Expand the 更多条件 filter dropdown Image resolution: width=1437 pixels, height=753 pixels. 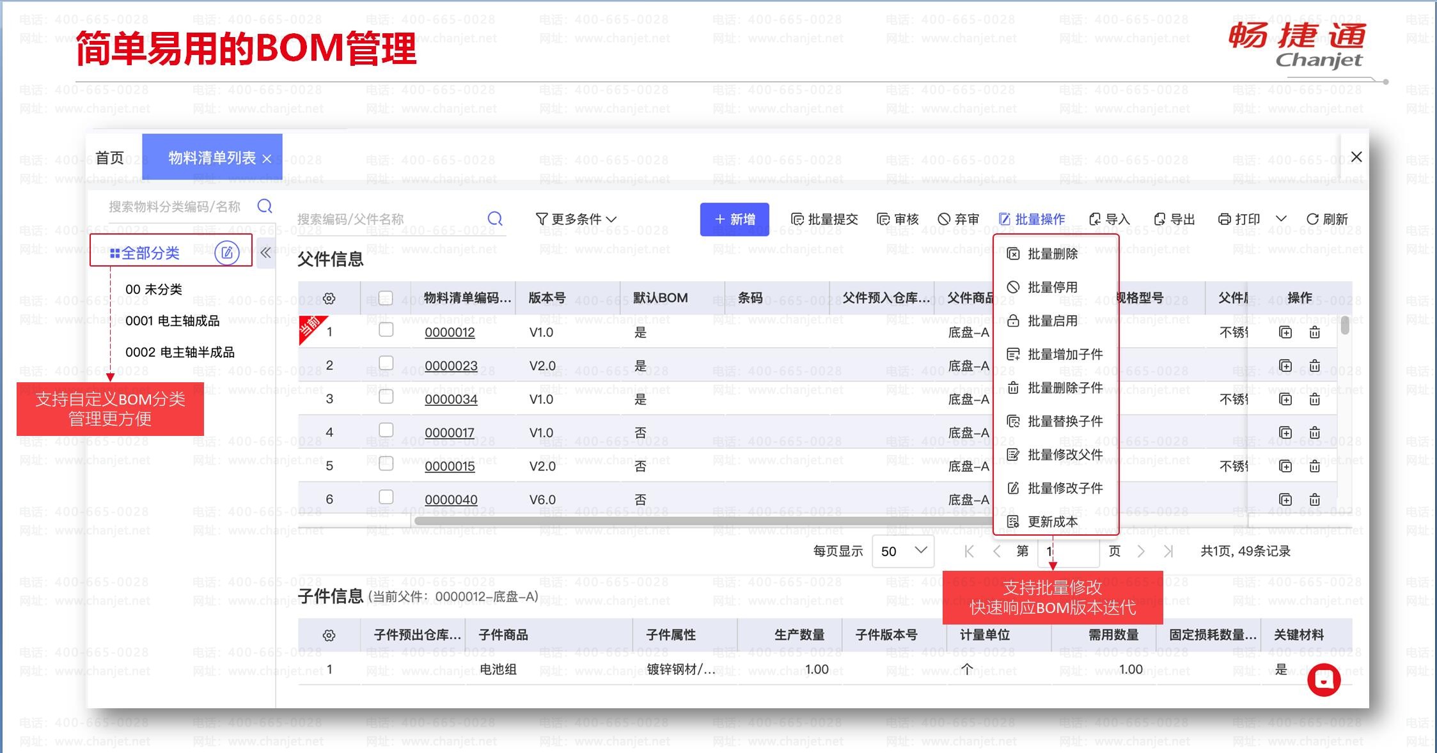(x=576, y=219)
